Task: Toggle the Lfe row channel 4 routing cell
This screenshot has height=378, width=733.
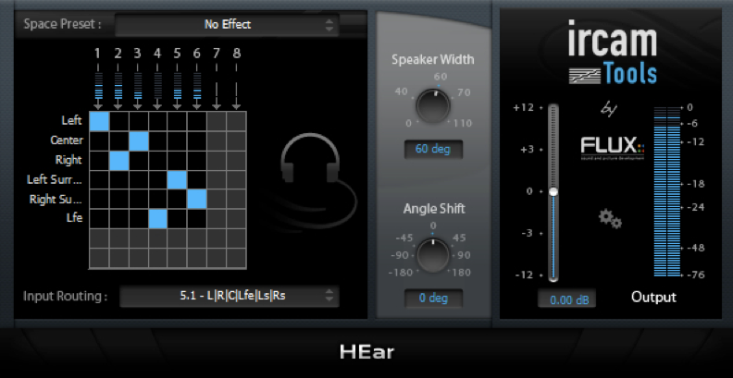Action: [x=158, y=218]
